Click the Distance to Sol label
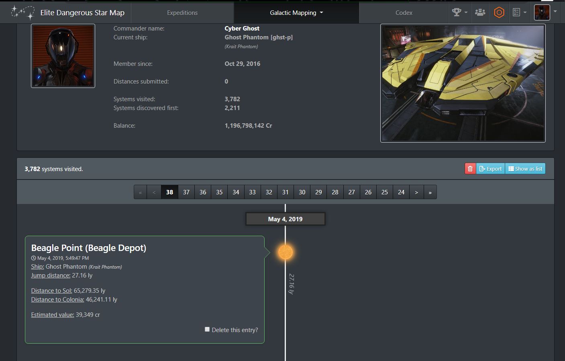Viewport: 565px width, 361px height. (51, 290)
